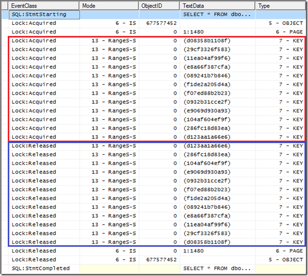Click Lock:Released key (f07ed88b2b23)

pyautogui.click(x=207, y=189)
